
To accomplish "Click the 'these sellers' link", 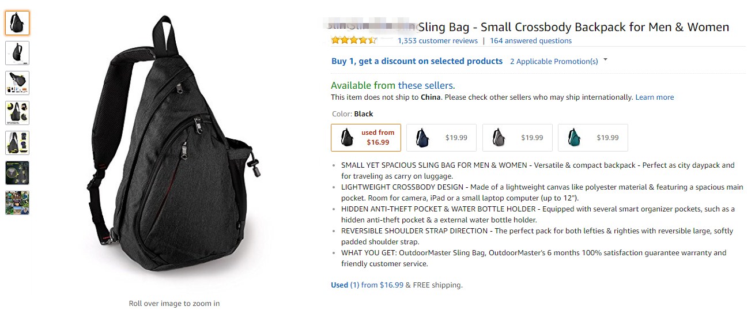I will pyautogui.click(x=426, y=85).
